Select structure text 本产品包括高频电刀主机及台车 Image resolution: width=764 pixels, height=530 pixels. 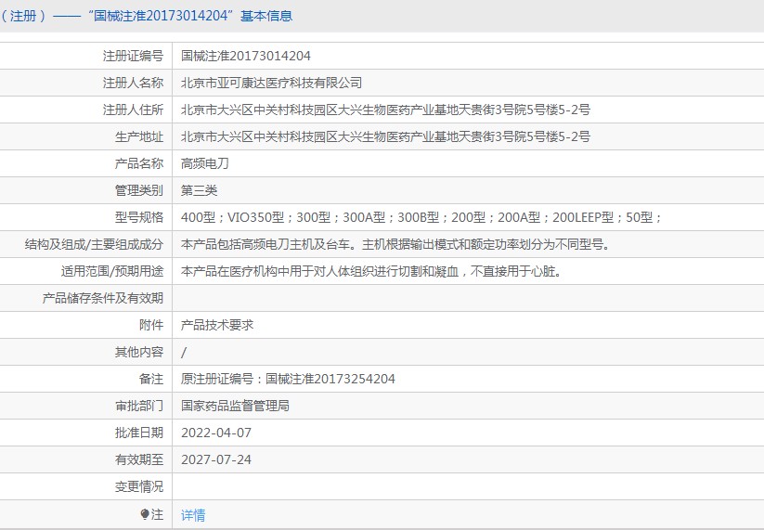(395, 244)
